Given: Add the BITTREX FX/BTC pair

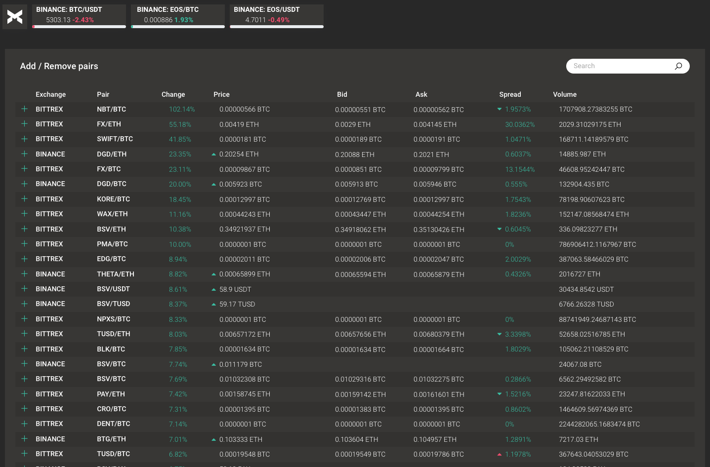Looking at the screenshot, I should 24,169.
